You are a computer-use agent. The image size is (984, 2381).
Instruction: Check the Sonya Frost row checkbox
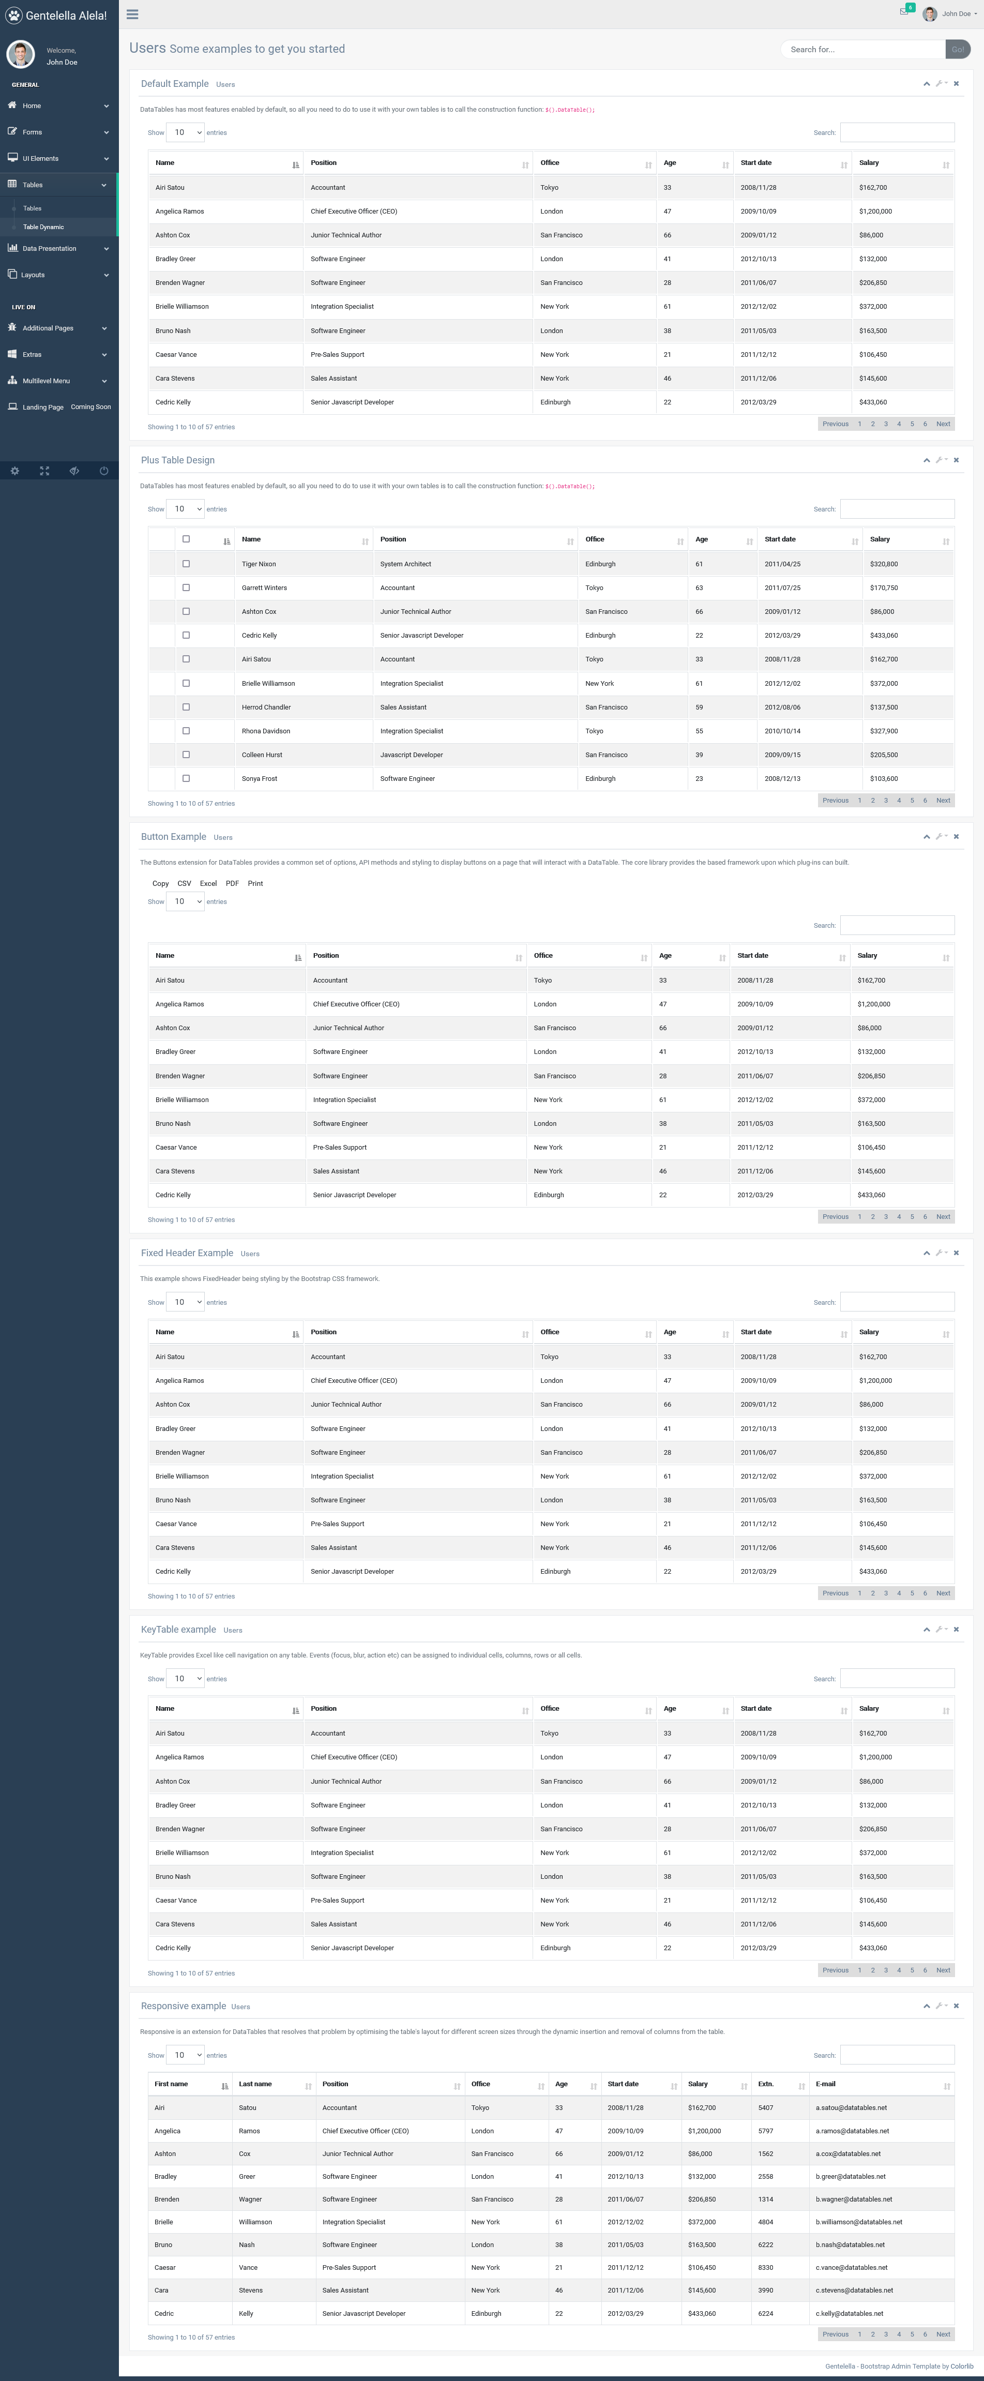coord(186,778)
